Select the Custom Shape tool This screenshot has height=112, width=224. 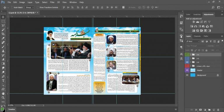pos(3,89)
